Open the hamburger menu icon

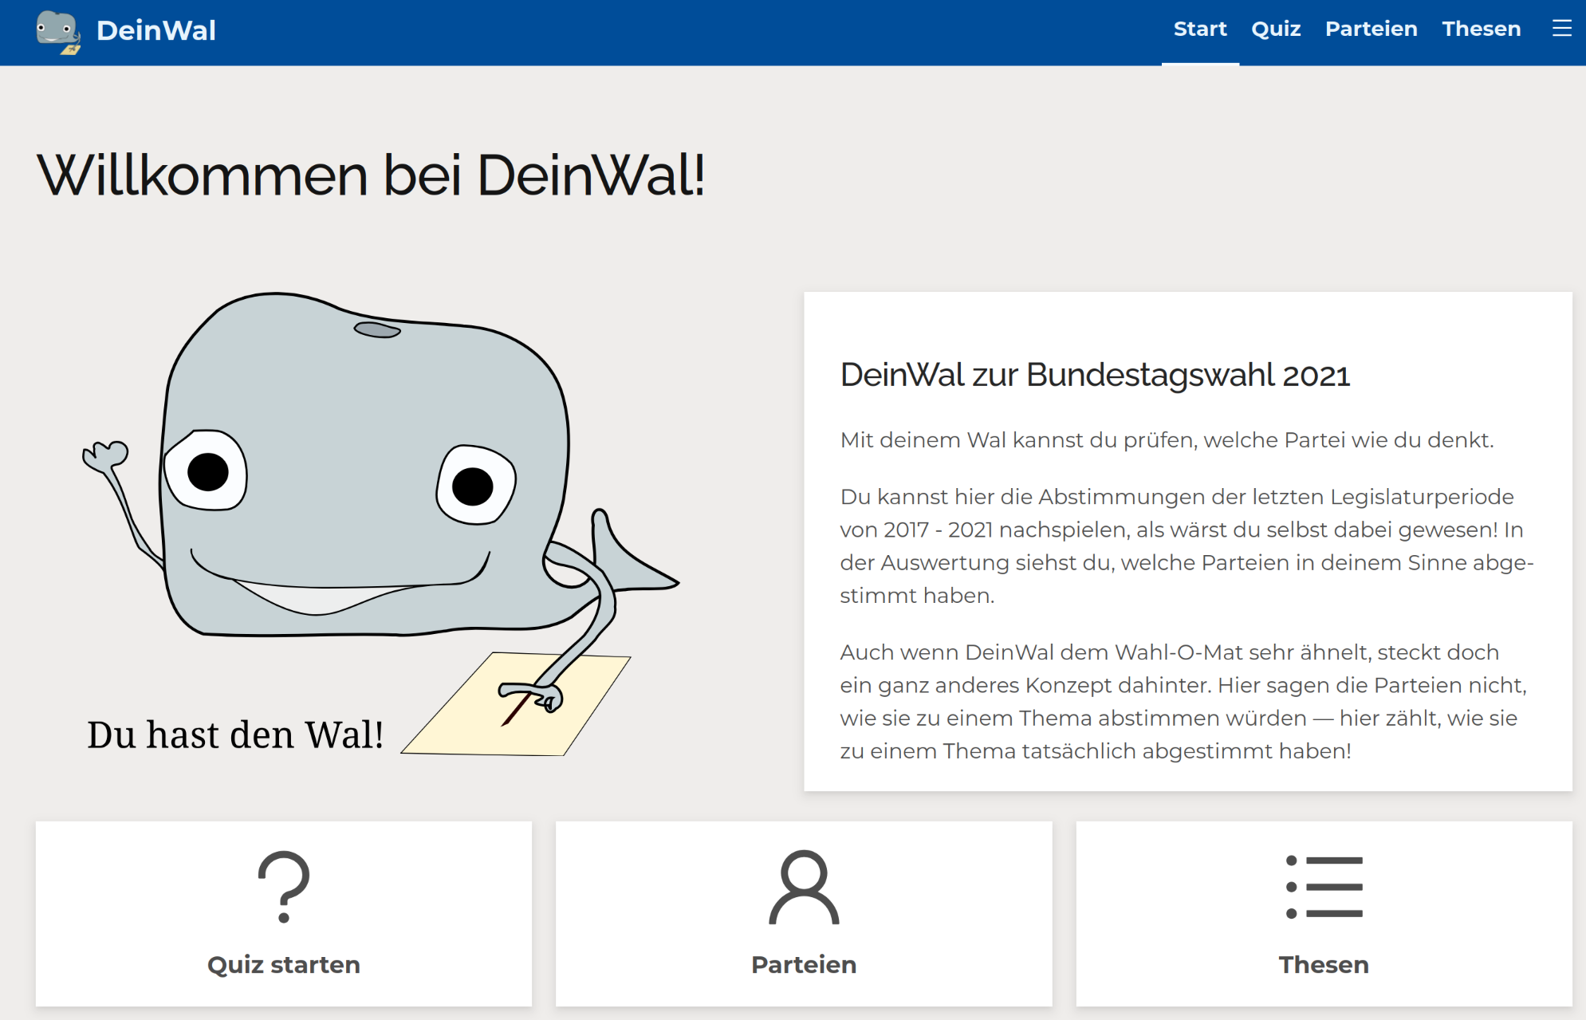[1561, 29]
